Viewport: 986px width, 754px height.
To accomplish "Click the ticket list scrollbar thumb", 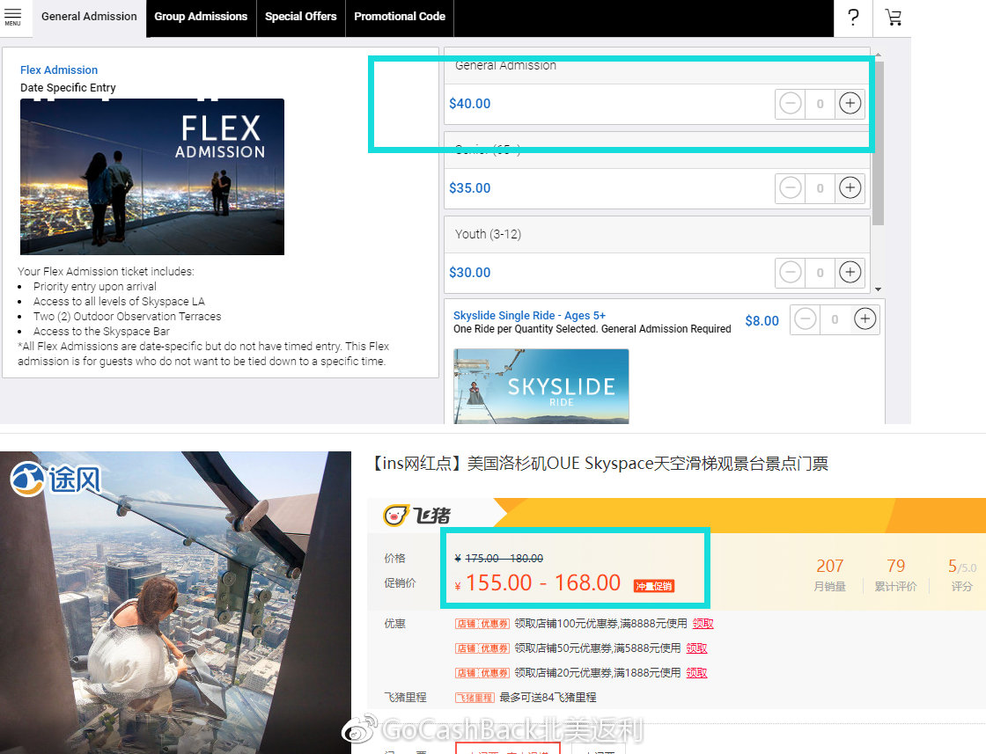I will tap(878, 143).
